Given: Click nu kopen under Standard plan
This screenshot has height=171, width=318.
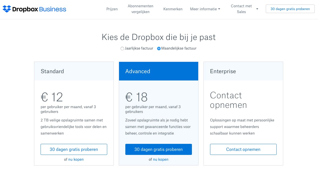Looking at the screenshot, I should (x=76, y=159).
